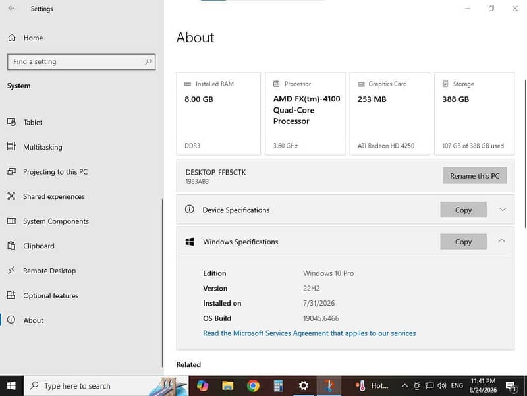527x396 pixels.
Task: Click the 22H2 version value
Action: pyautogui.click(x=312, y=289)
